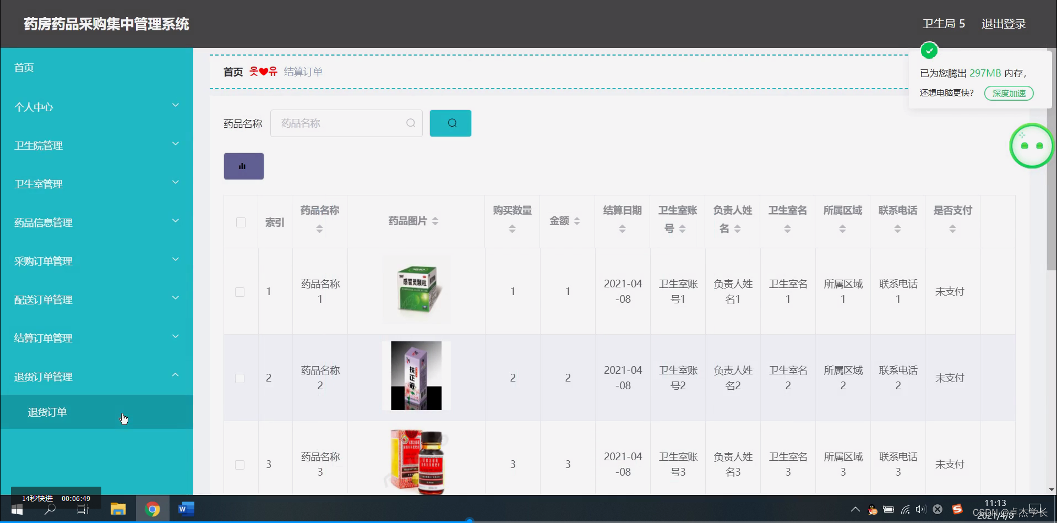Open Google Chrome from the taskbar

point(152,509)
